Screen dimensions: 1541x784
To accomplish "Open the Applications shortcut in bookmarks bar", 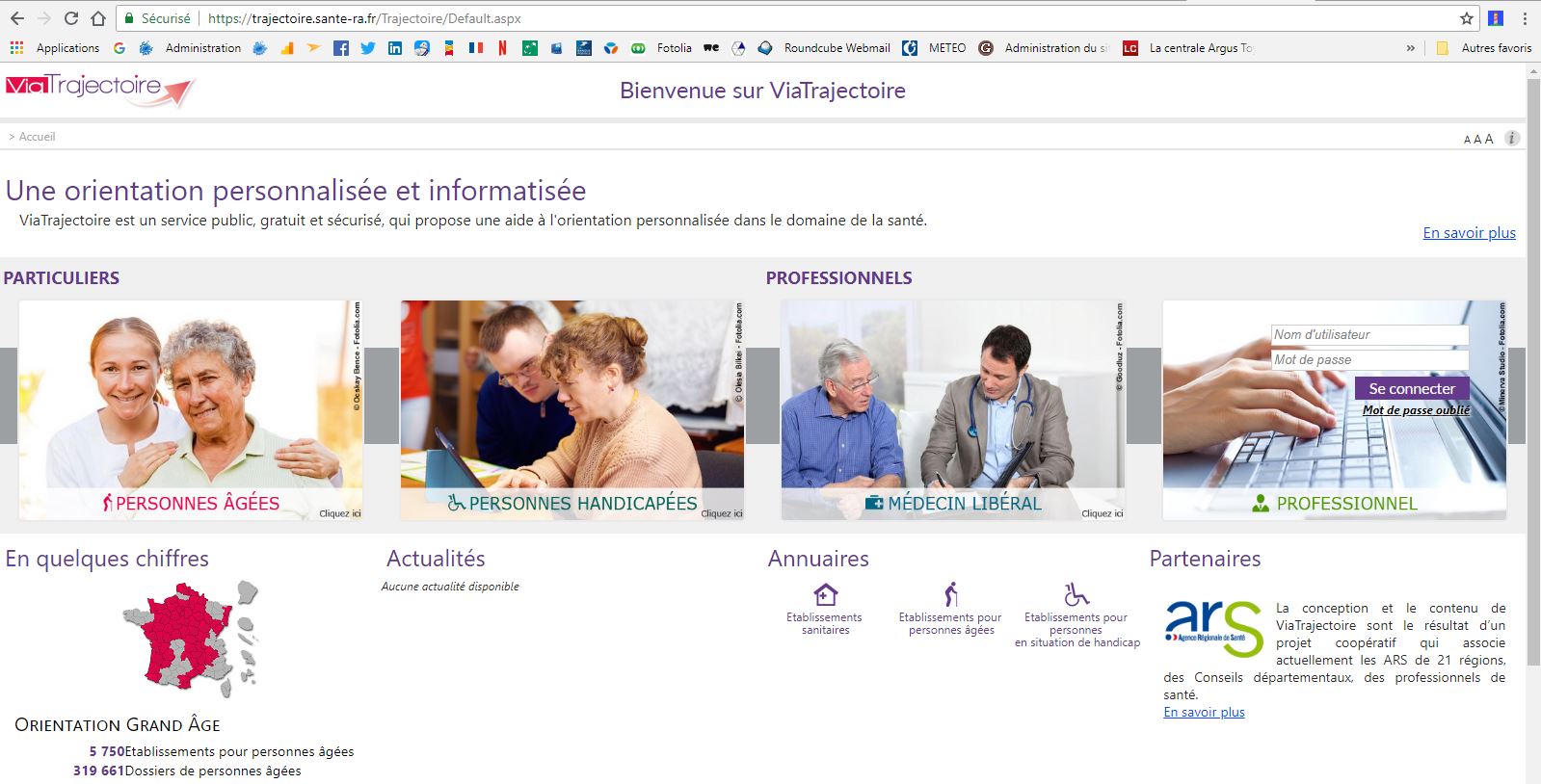I will [x=55, y=47].
